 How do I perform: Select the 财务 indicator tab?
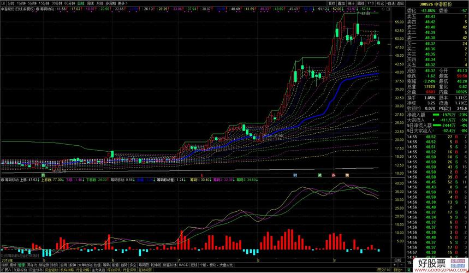pyautogui.click(x=55, y=265)
